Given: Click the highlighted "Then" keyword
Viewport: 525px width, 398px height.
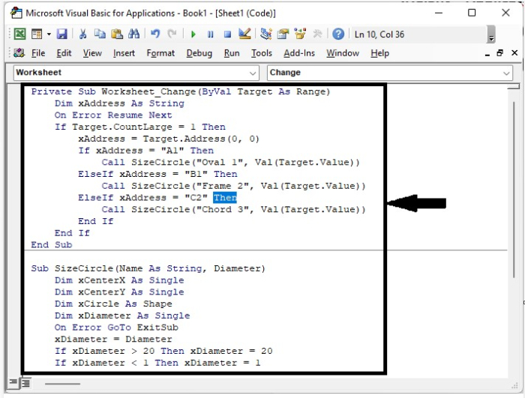Looking at the screenshot, I should (225, 197).
